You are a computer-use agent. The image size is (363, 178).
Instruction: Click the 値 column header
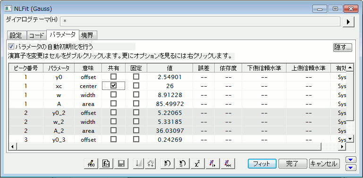(170, 68)
